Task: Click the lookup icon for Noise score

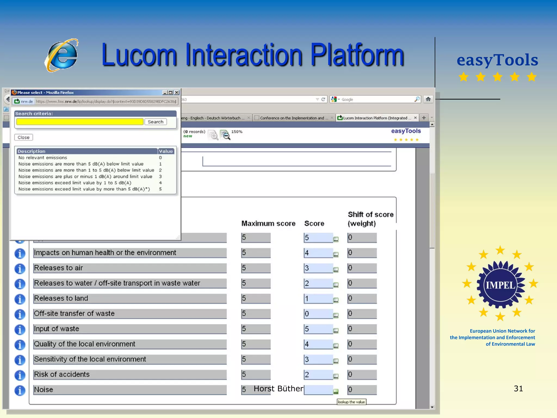Action: point(336,392)
